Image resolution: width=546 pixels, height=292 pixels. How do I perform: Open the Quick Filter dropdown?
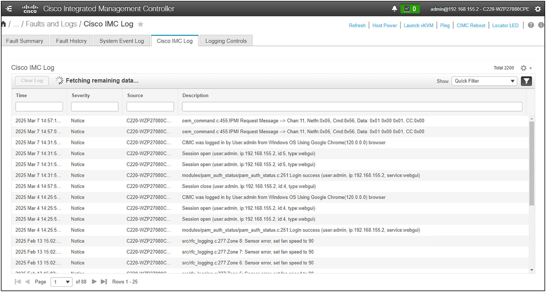484,81
